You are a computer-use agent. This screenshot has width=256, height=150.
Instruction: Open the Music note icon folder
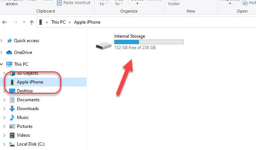(x=12, y=117)
